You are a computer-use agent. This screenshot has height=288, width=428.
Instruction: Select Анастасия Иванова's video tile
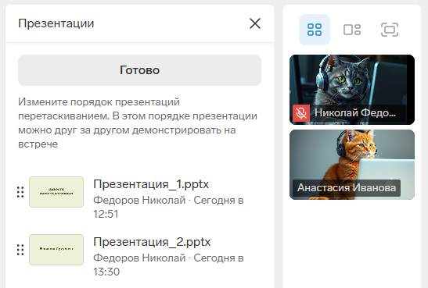click(352, 165)
